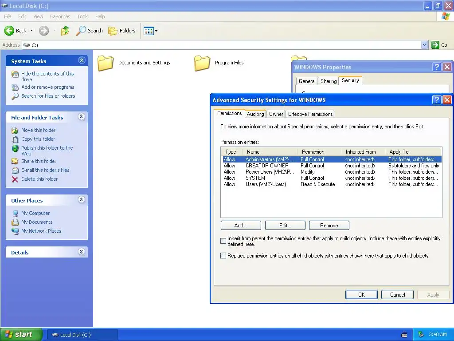454x341 pixels.
Task: Click the Local Disk (C:) taskbar button
Action: tap(82, 335)
